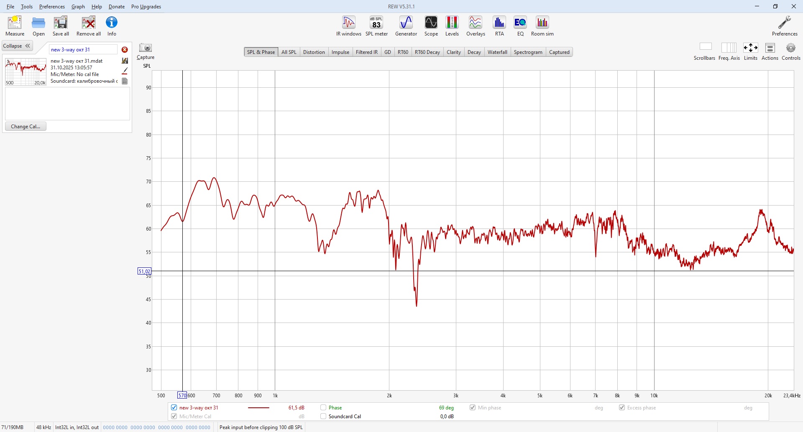Click the save measurement floppy icon
The height and width of the screenshot is (432, 803).
(x=125, y=61)
